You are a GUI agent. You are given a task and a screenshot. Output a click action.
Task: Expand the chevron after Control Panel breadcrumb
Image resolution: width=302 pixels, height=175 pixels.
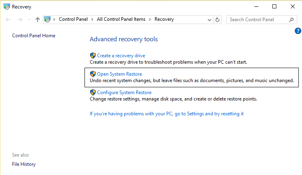(92, 19)
